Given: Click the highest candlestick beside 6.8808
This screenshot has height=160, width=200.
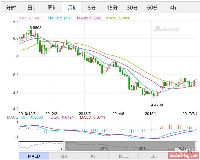Looking at the screenshot, I should [x=31, y=33].
